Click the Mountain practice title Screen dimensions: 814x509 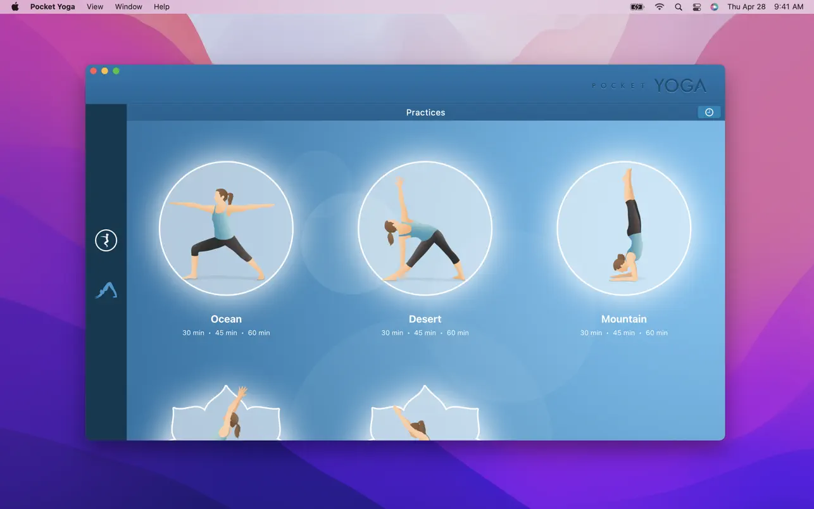(623, 319)
